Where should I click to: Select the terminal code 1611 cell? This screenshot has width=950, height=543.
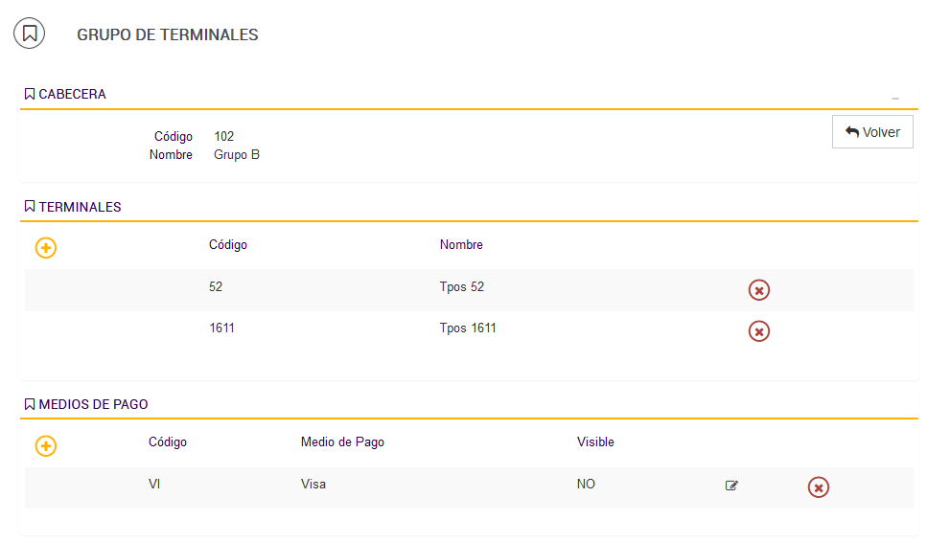[221, 328]
